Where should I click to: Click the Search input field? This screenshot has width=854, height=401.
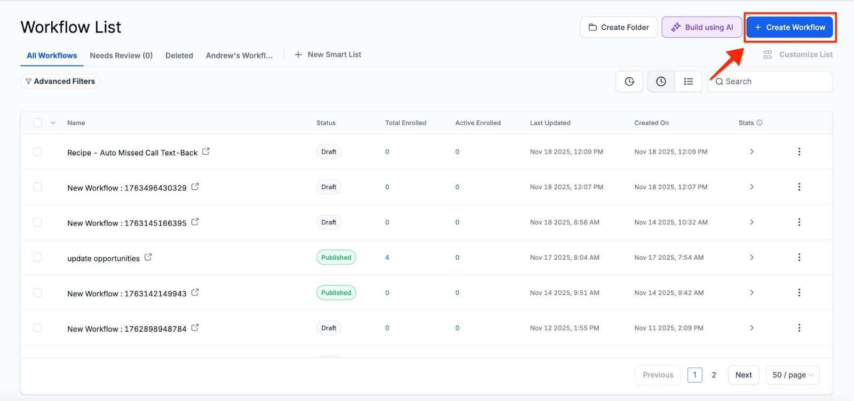coord(774,82)
